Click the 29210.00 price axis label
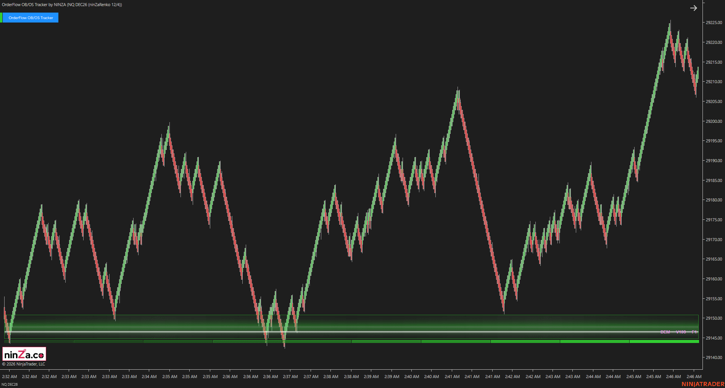 coord(714,82)
